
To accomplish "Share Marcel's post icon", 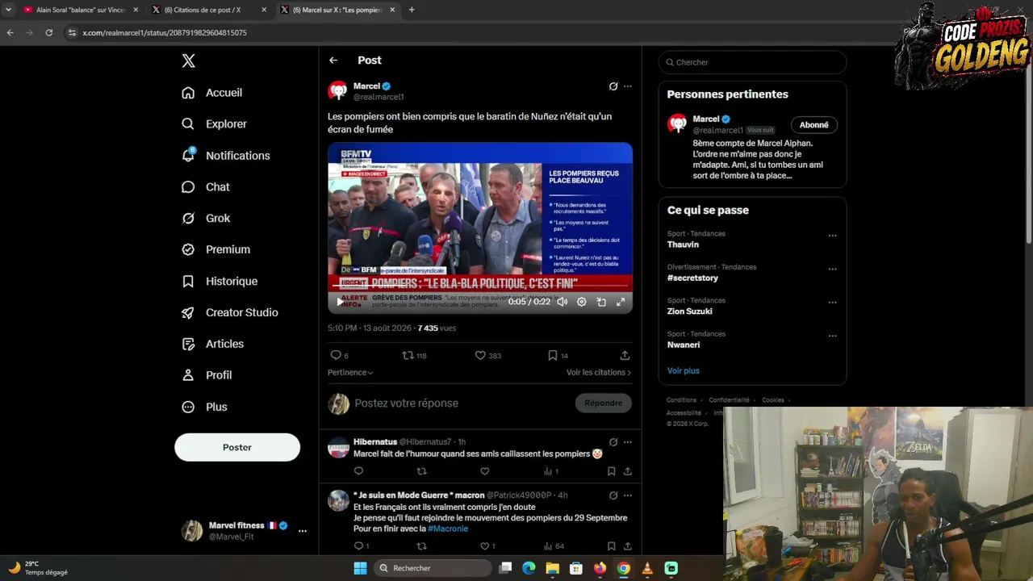I will pos(625,355).
